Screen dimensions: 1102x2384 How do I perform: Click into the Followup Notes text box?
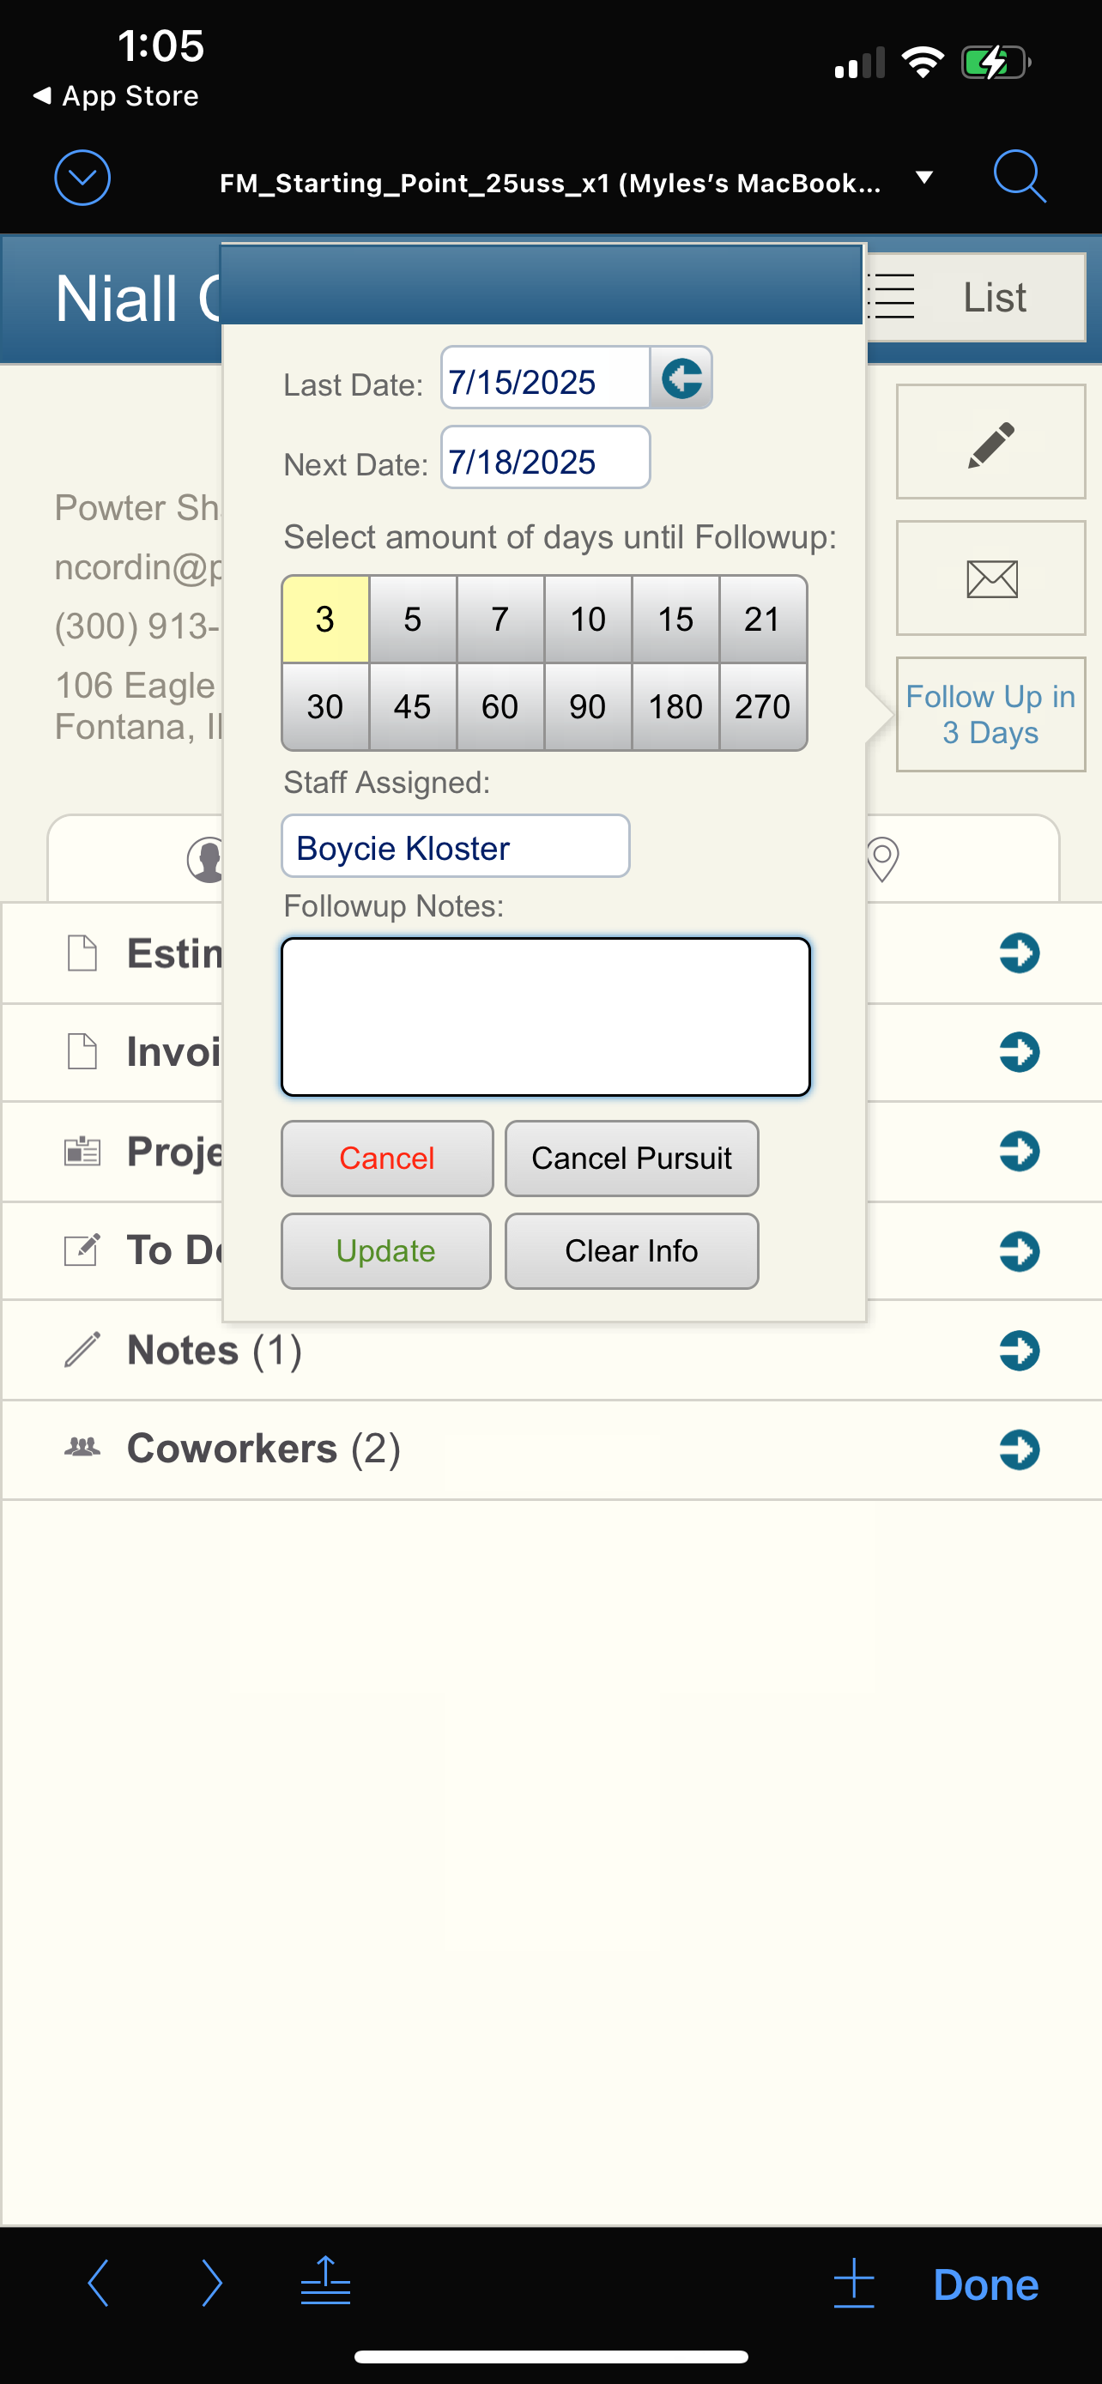546,1016
